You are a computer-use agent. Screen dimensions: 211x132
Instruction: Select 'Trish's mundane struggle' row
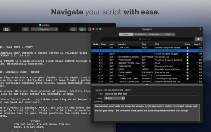click(147, 54)
